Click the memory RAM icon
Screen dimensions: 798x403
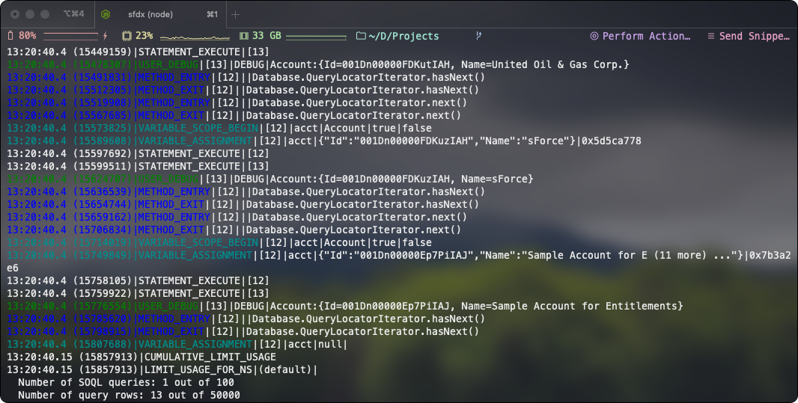click(243, 36)
